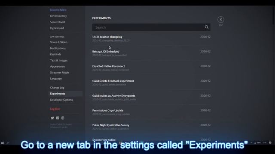
Task: Click the ENG language indicator in tray
Action: (259, 142)
